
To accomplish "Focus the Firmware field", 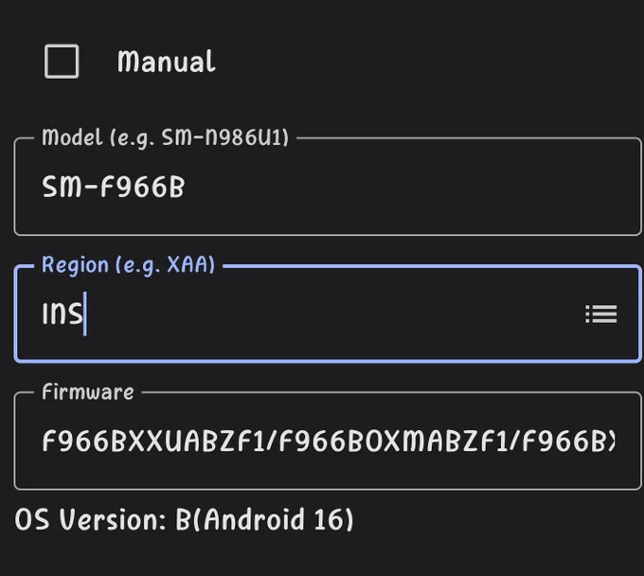I will click(328, 441).
